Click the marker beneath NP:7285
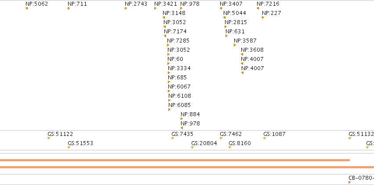This screenshot has height=185, width=374. click(x=168, y=45)
